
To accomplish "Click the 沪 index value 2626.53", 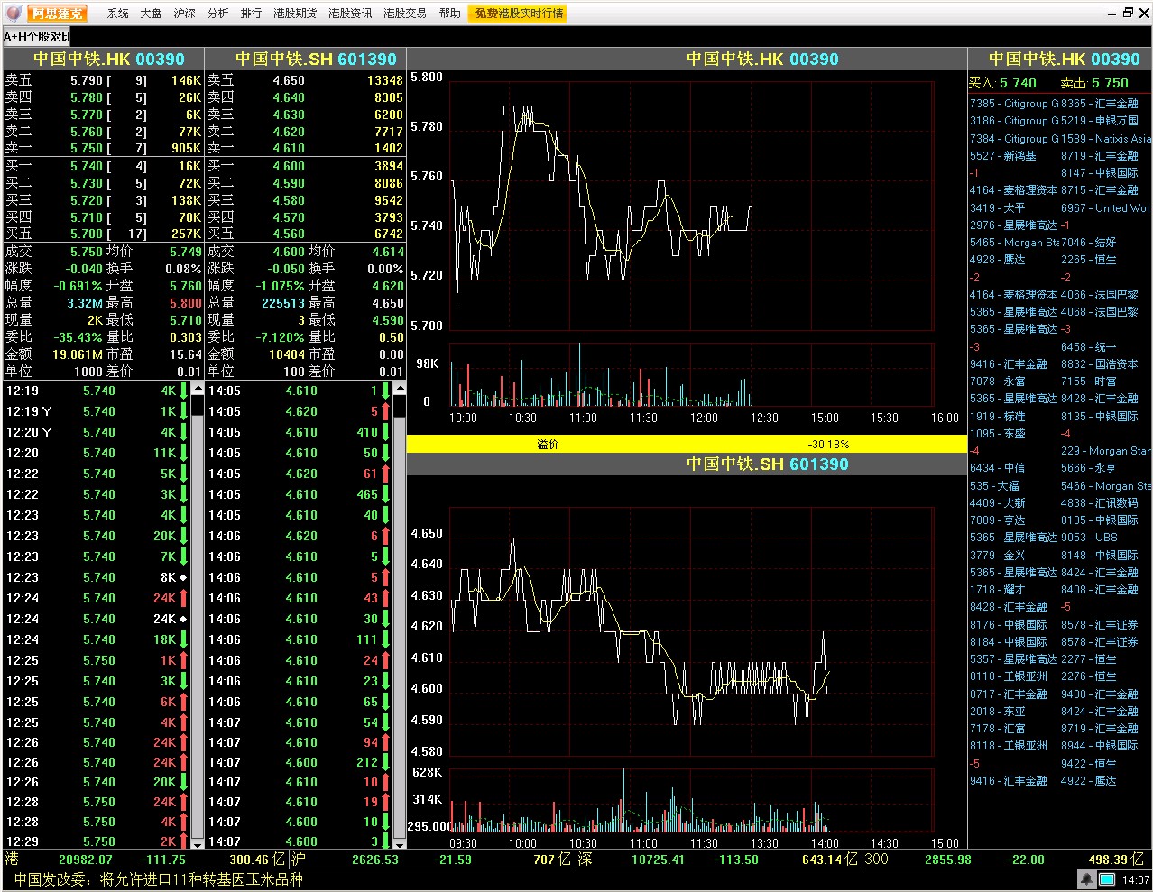I will [375, 860].
